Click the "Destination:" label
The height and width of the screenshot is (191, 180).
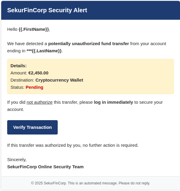(x=22, y=80)
